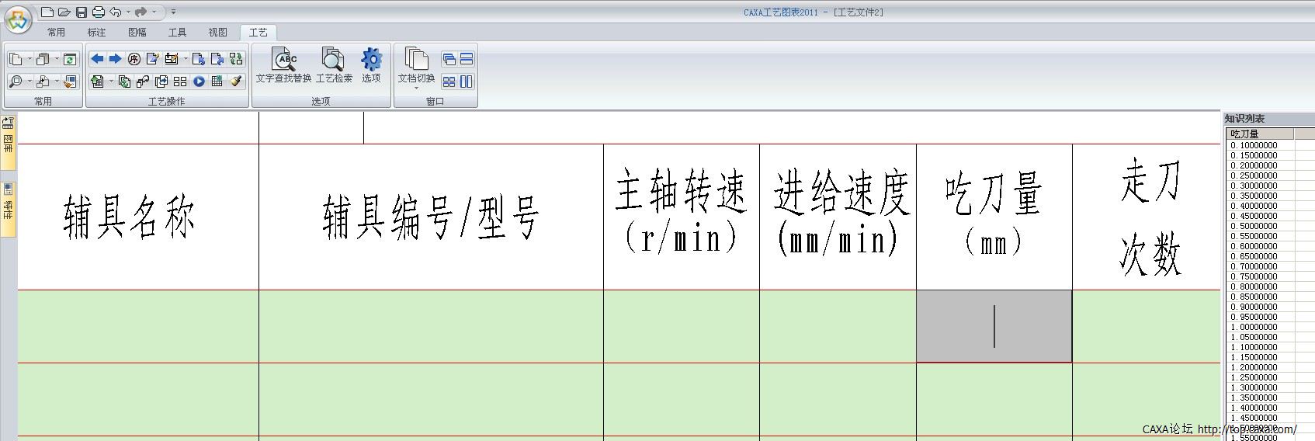Switch to the 图幅 ribbon tab
The height and width of the screenshot is (441, 1315).
pyautogui.click(x=137, y=32)
